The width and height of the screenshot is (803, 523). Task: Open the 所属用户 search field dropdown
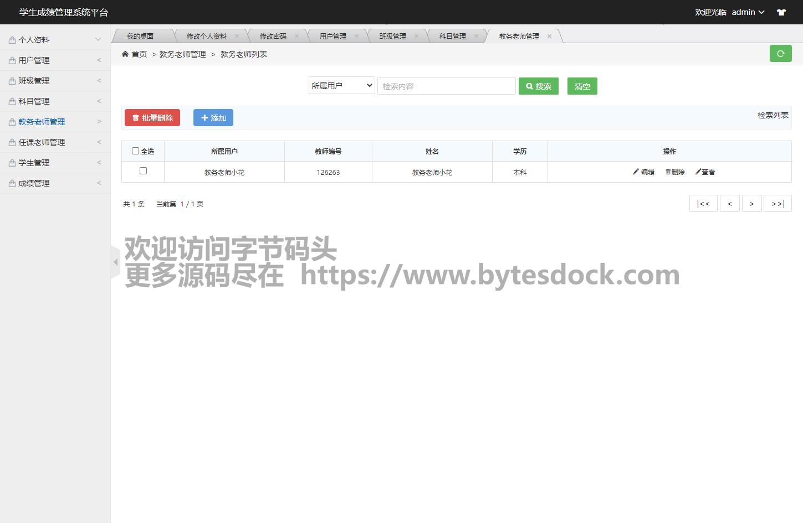[x=341, y=86]
